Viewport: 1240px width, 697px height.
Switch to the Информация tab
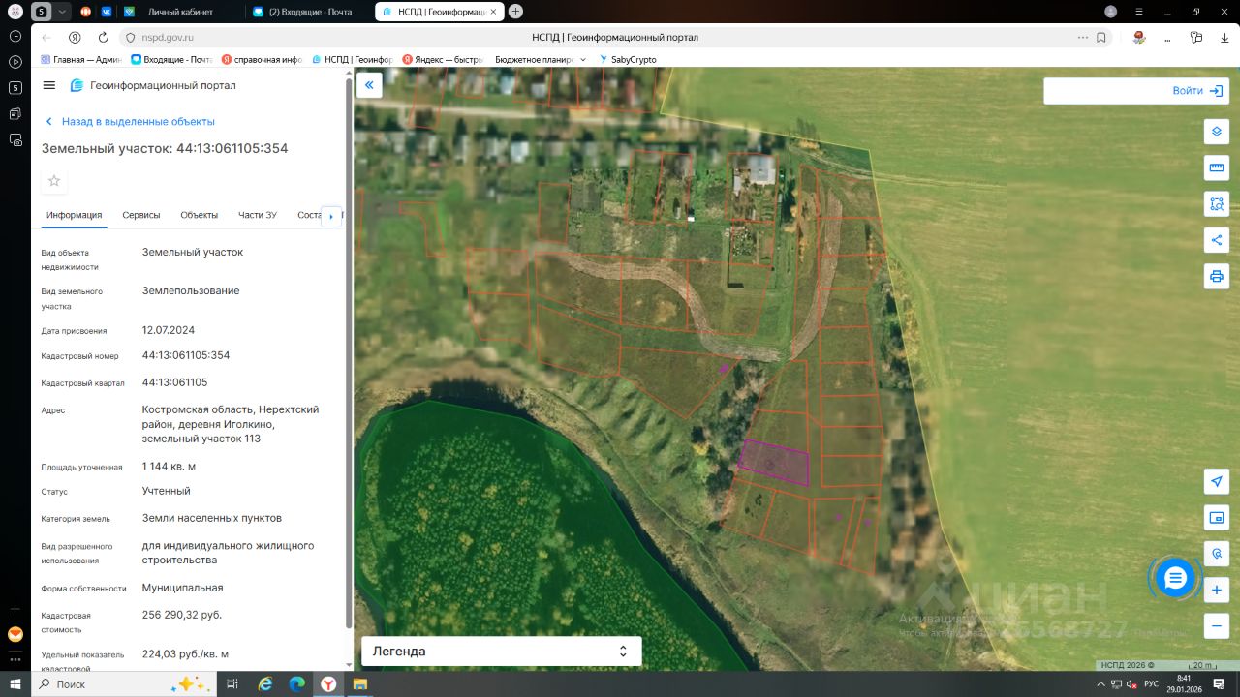(x=74, y=215)
